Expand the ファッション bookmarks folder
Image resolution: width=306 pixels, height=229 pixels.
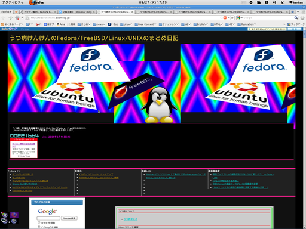[x=169, y=24]
